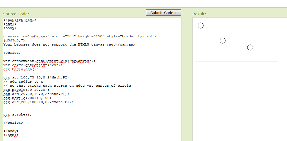This screenshot has width=287, height=141.
Task: Click the var ctx=c.getContext("2d") line
Action: (33, 65)
